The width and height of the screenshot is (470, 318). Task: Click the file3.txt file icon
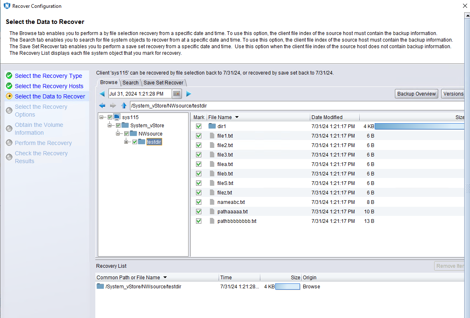point(212,154)
